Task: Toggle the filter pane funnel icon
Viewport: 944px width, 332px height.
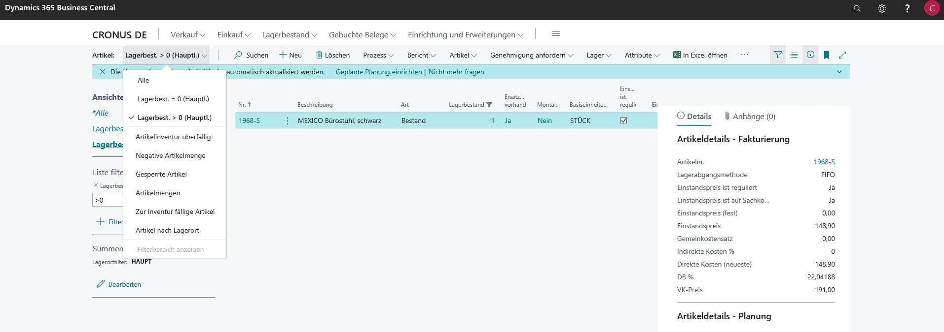Action: click(x=778, y=55)
